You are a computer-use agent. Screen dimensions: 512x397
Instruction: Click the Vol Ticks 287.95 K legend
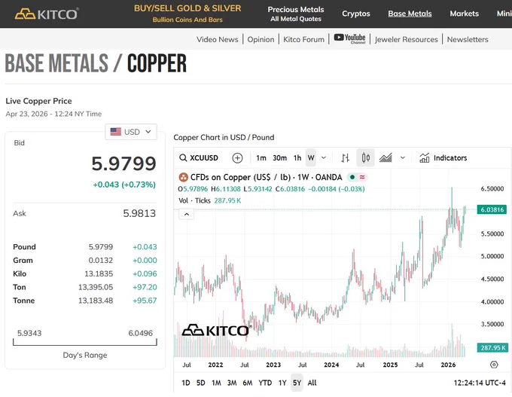coord(209,200)
